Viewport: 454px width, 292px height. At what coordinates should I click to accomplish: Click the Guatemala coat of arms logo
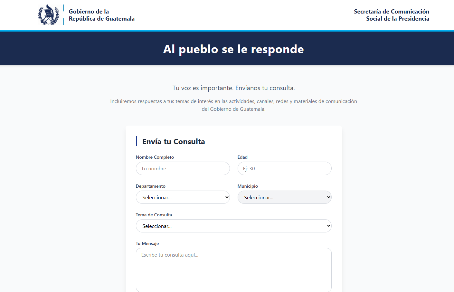tap(48, 14)
